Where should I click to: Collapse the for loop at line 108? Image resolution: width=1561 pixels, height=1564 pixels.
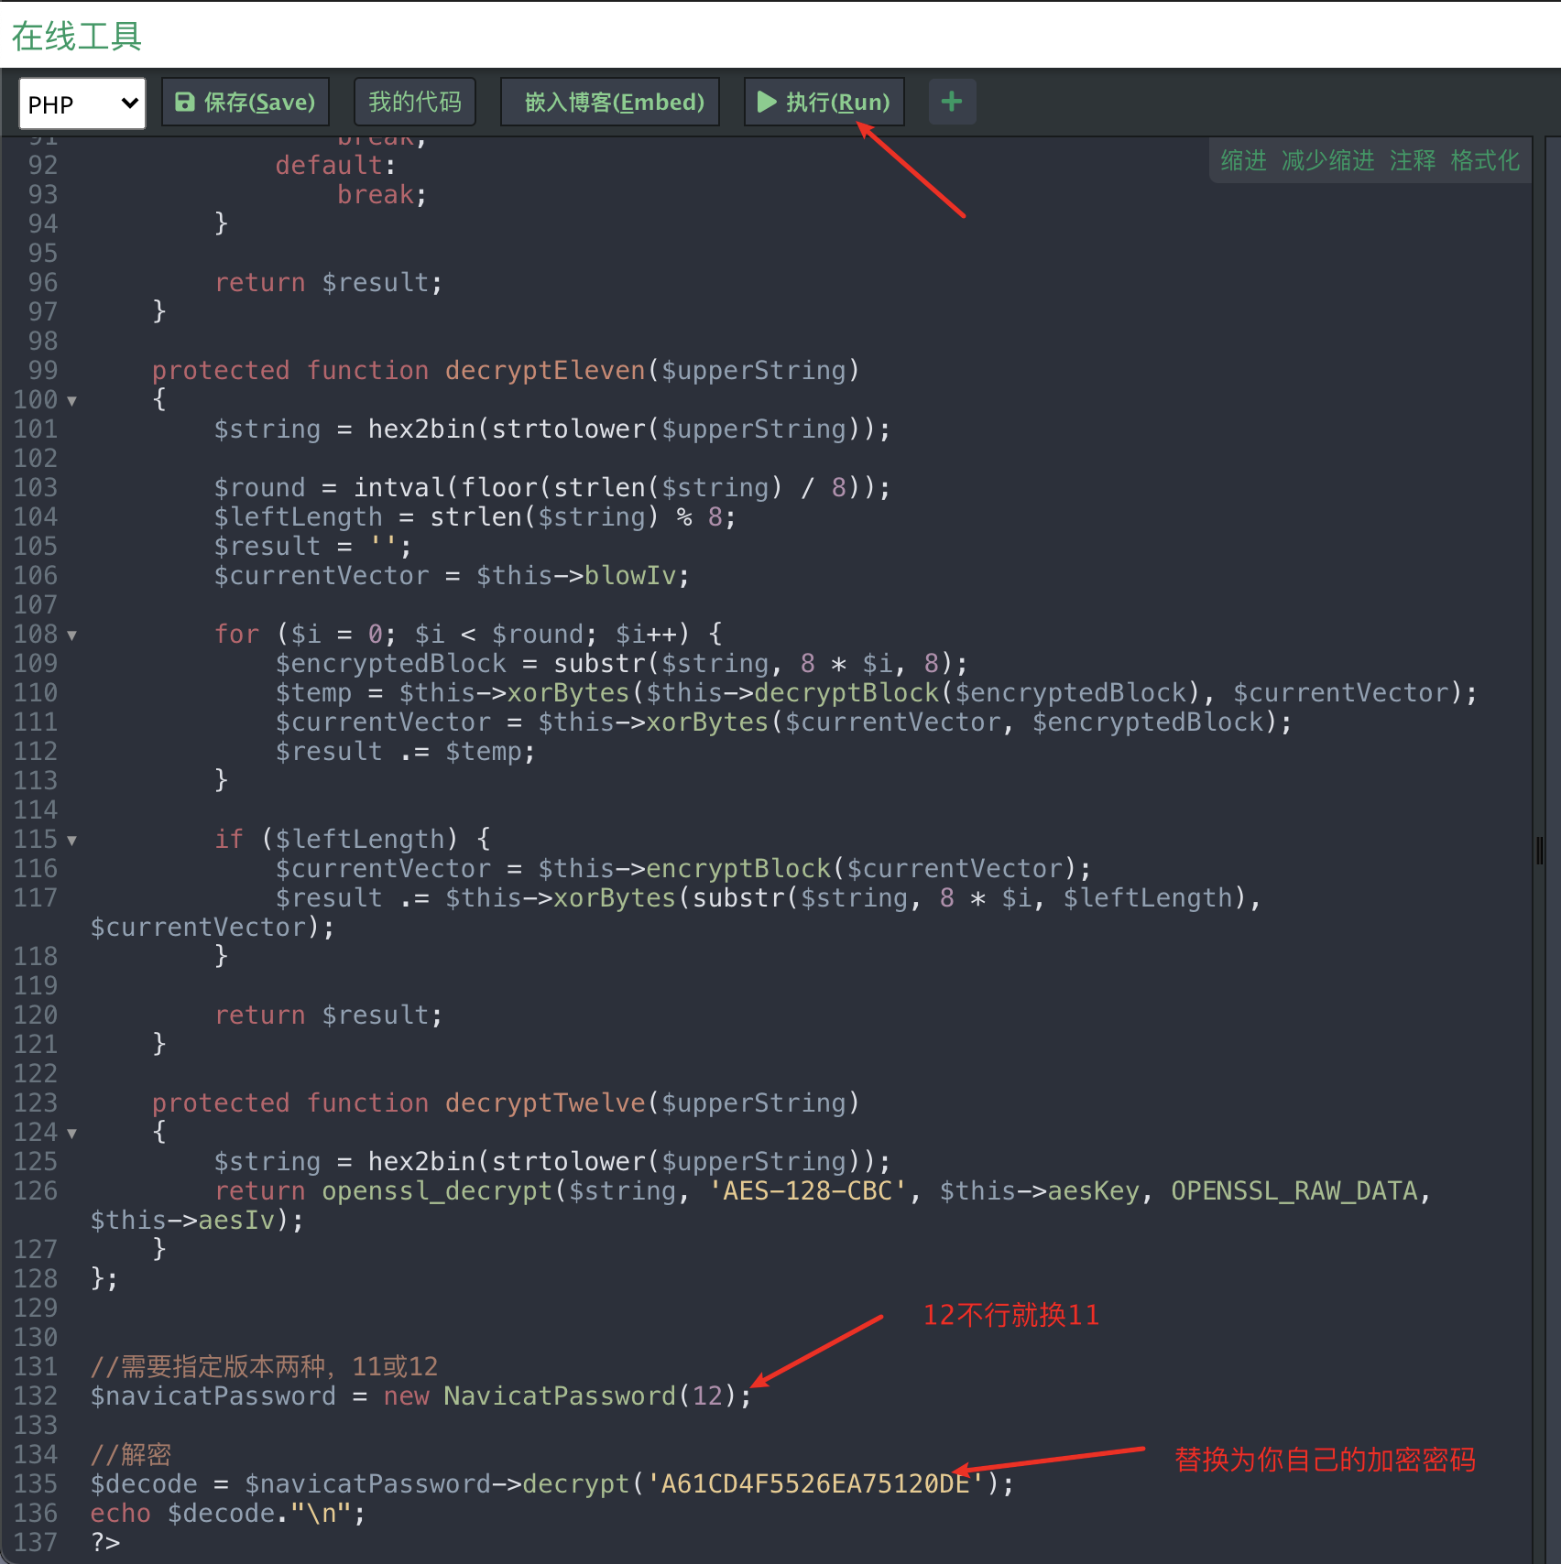pyautogui.click(x=71, y=635)
